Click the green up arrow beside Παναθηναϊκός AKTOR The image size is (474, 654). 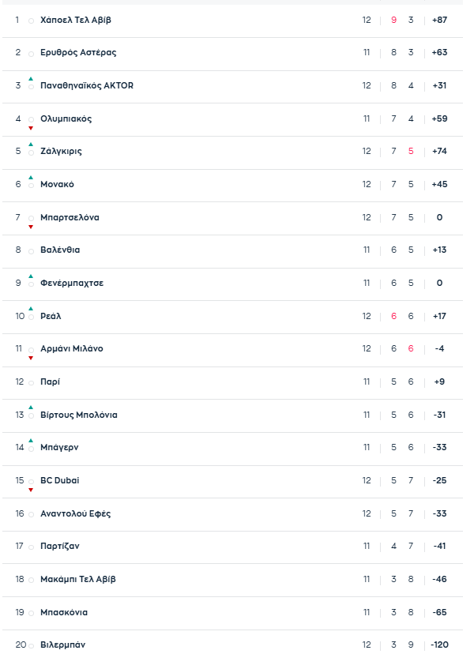pyautogui.click(x=31, y=79)
